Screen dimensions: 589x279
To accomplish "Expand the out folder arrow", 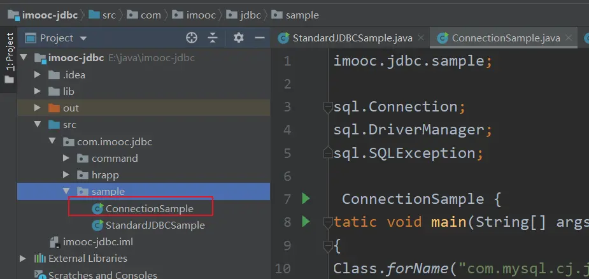I will tap(37, 108).
